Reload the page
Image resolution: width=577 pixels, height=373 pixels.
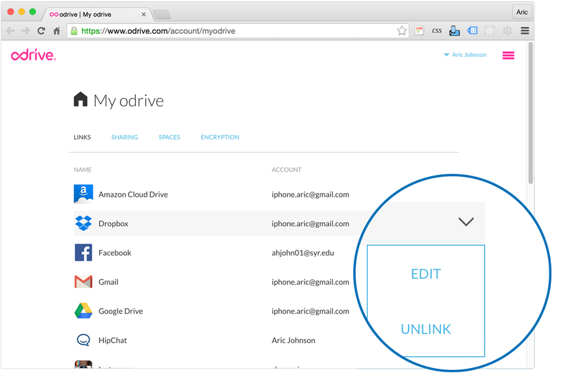pos(41,31)
